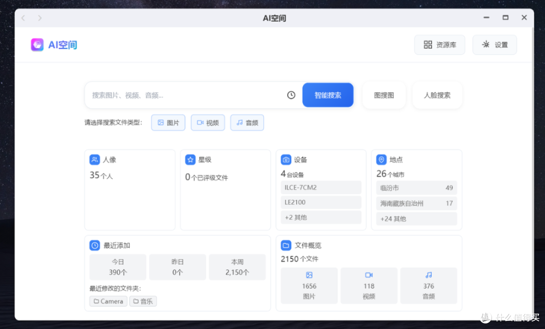Select 海南藏族自治州 location row
Screen dimensions: 545x329
pyautogui.click(x=416, y=203)
